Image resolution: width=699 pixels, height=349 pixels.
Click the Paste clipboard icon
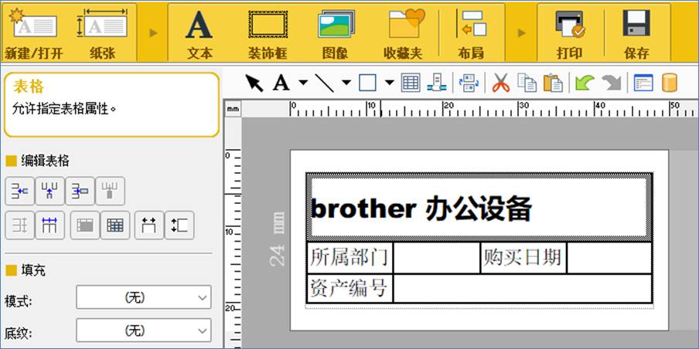(552, 83)
